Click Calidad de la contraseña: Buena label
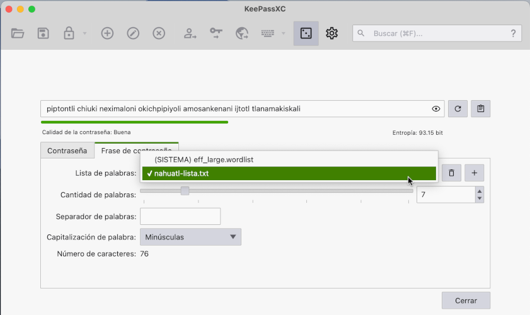The image size is (530, 315). tap(86, 132)
